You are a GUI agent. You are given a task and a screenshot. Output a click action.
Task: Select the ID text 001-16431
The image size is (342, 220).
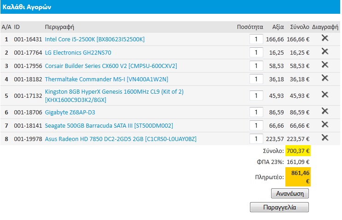pyautogui.click(x=28, y=39)
